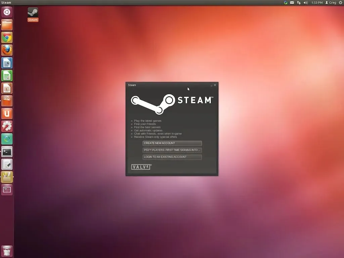The image size is (344, 258).
Task: Open the Trash at launcher bottom
Action: click(7, 251)
